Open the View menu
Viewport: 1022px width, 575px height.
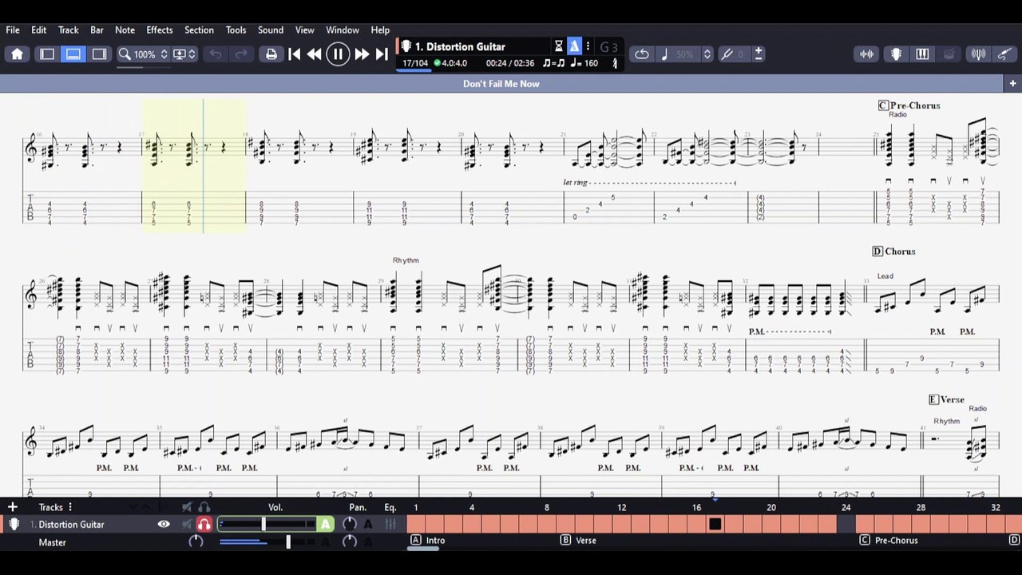[304, 30]
